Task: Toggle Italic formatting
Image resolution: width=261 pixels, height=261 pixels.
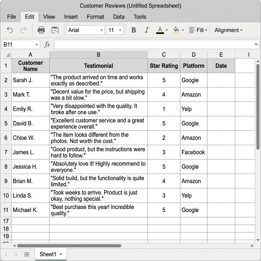Action: point(147,30)
